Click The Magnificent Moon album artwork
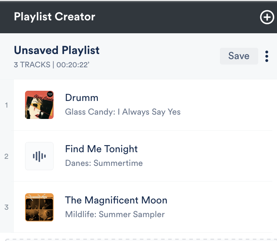Screen dimensions: 277x241 click(39, 207)
